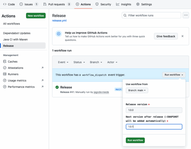Click the Usage metrics external arrow icon
Screen dimensions: 191x149
coord(42,81)
